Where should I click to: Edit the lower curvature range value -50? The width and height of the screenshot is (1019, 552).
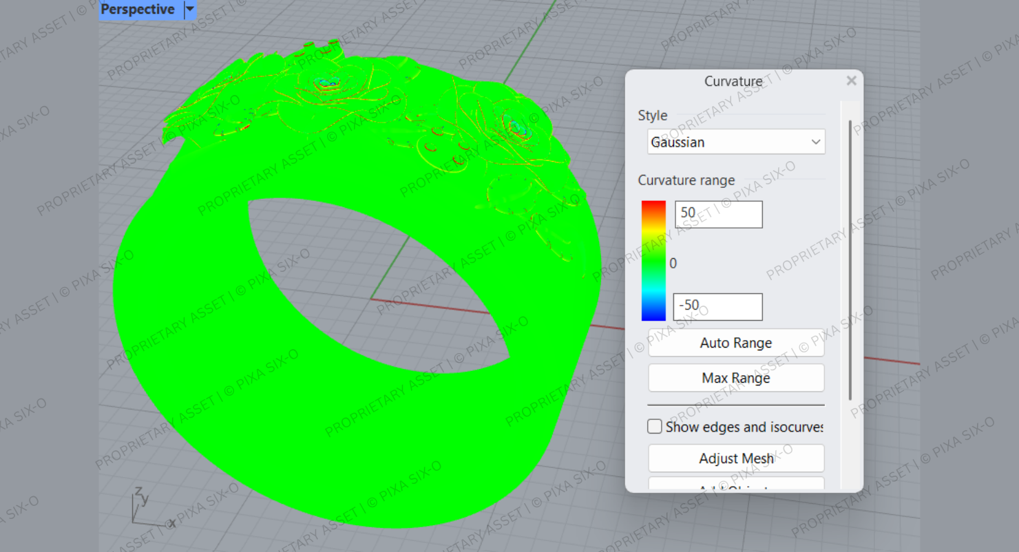pos(717,306)
